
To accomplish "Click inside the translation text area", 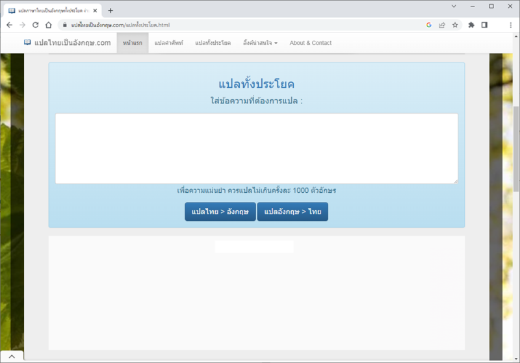I will (256, 148).
